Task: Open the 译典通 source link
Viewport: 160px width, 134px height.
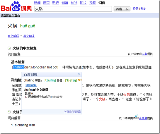Action: coord(143,118)
